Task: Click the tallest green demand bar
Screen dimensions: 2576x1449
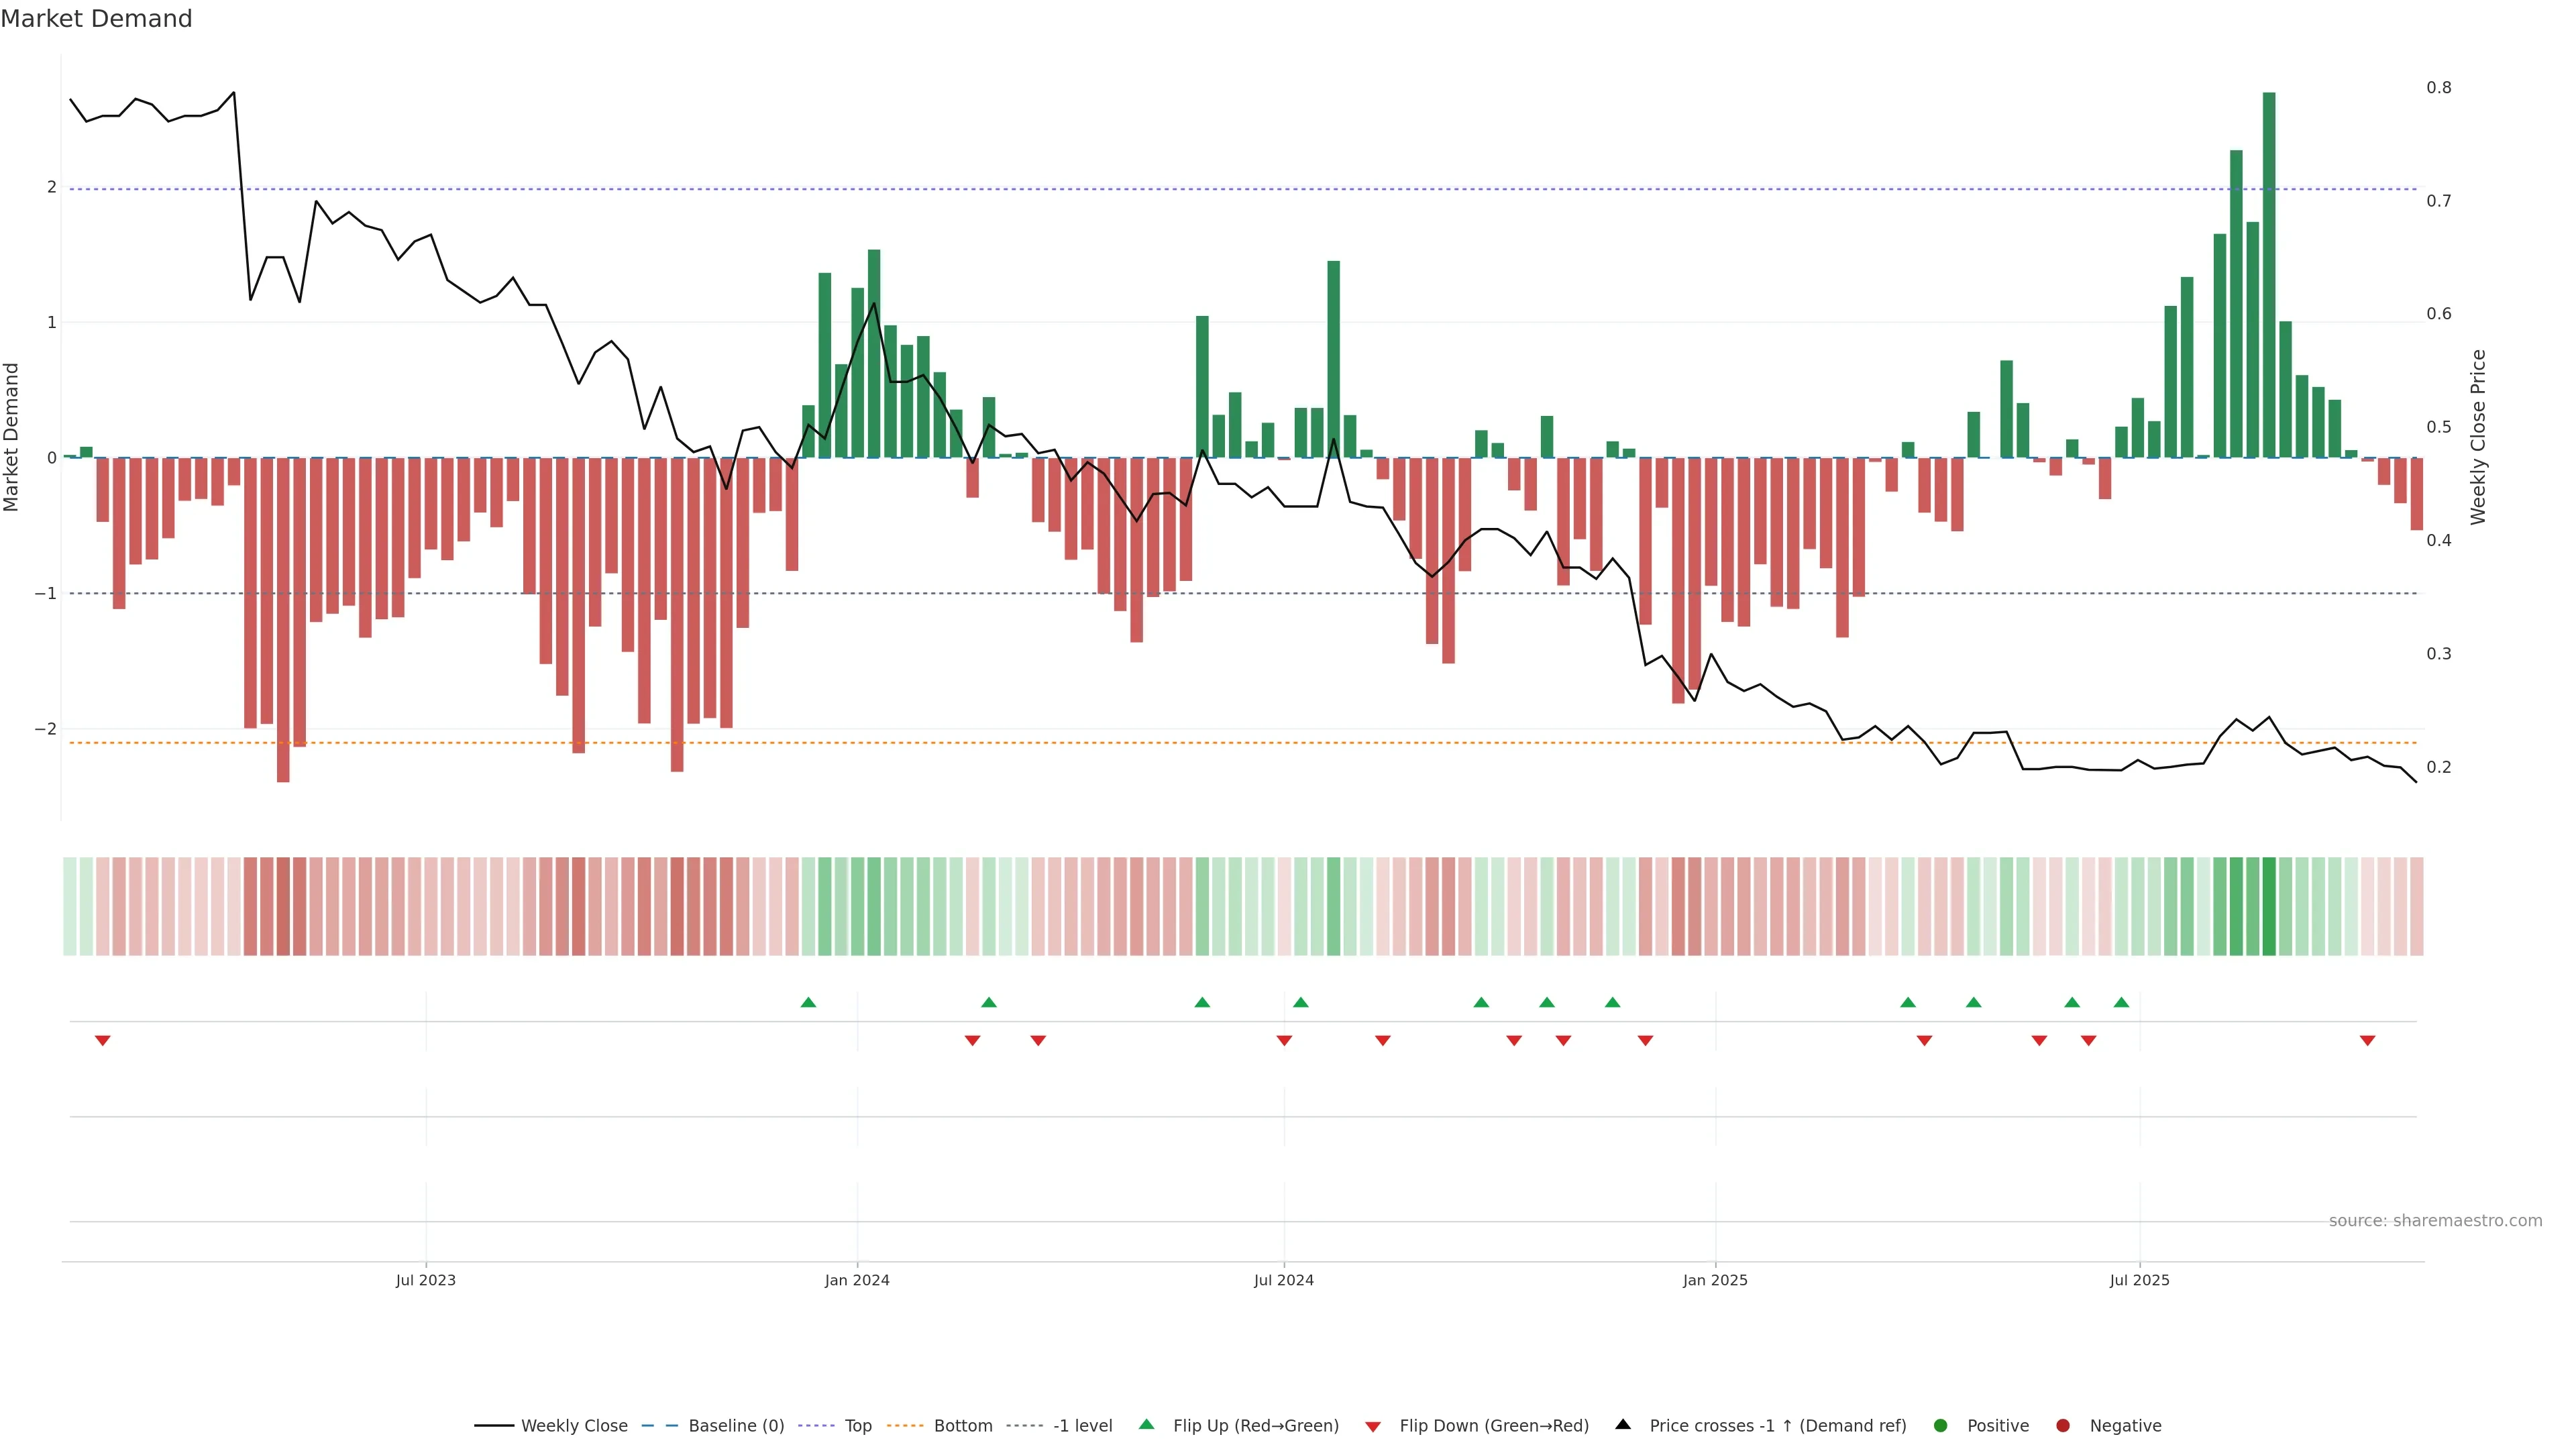Action: 2269,275
